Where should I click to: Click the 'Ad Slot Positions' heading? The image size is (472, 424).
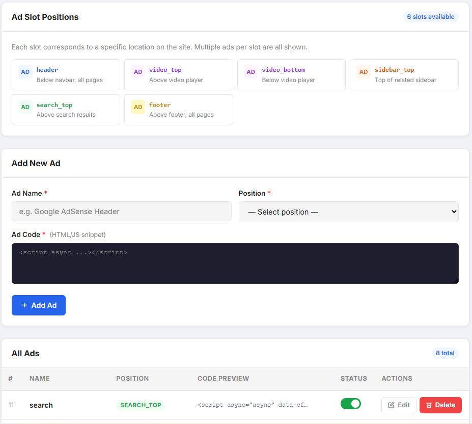pos(45,17)
